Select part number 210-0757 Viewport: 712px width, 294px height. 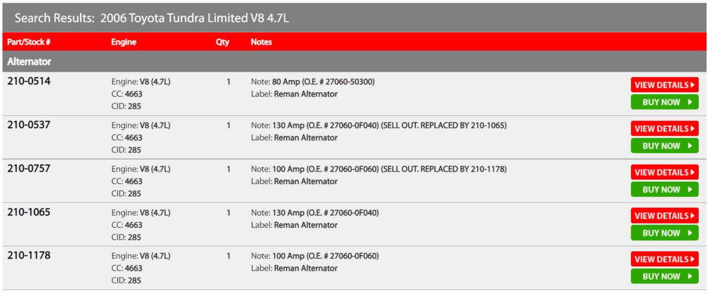coord(29,168)
